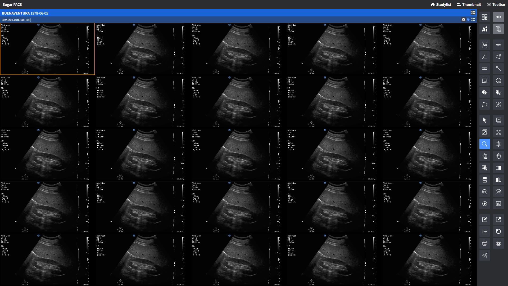Click the fit-to-window resize icon
508x286 pixels.
(484, 132)
